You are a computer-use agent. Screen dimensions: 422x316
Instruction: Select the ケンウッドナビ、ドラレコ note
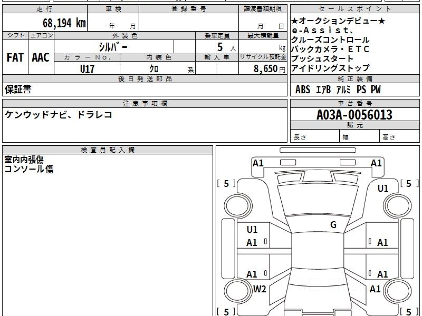click(58, 114)
